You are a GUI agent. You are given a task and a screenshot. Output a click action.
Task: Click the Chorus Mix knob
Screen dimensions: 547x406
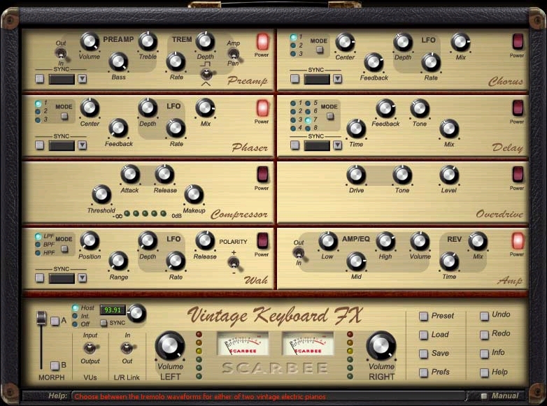click(460, 42)
